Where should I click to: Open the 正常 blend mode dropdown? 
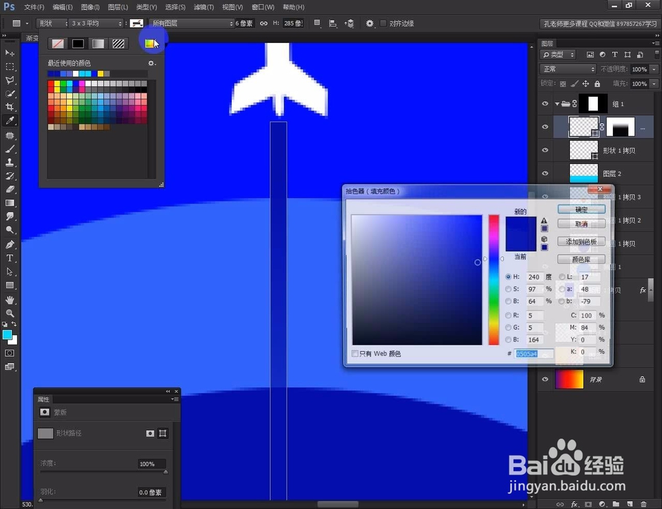(x=568, y=69)
